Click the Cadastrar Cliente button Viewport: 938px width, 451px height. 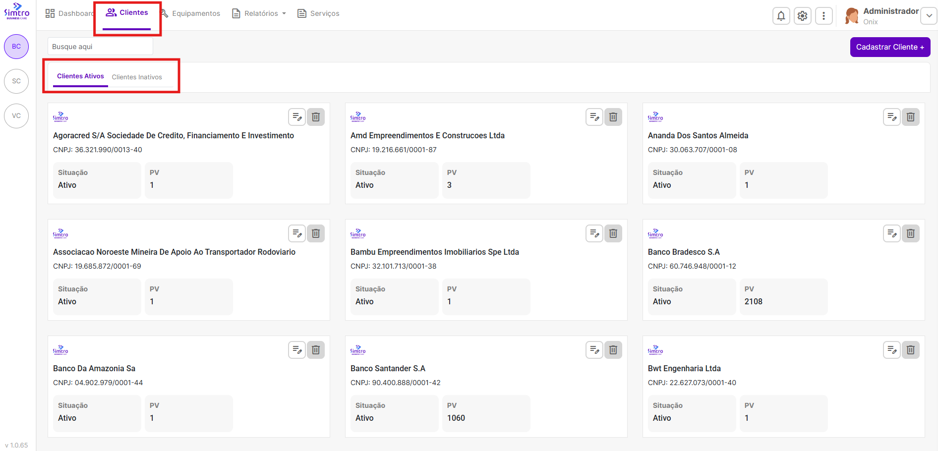(x=889, y=47)
